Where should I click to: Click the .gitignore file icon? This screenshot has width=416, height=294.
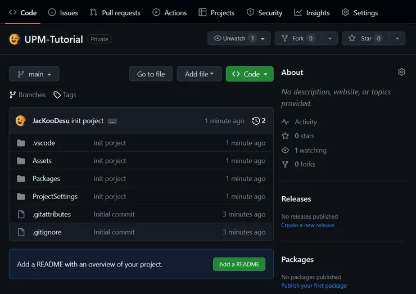pos(21,232)
